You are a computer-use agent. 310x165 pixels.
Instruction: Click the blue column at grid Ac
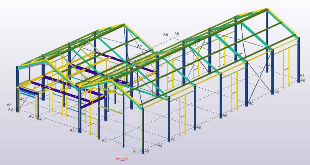(246, 83)
